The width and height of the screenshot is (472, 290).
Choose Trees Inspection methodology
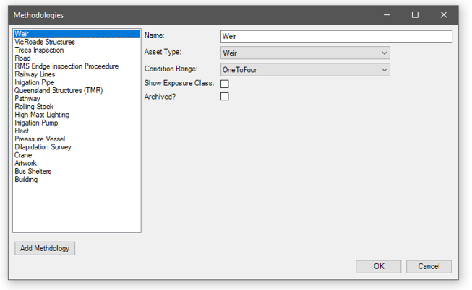[39, 50]
